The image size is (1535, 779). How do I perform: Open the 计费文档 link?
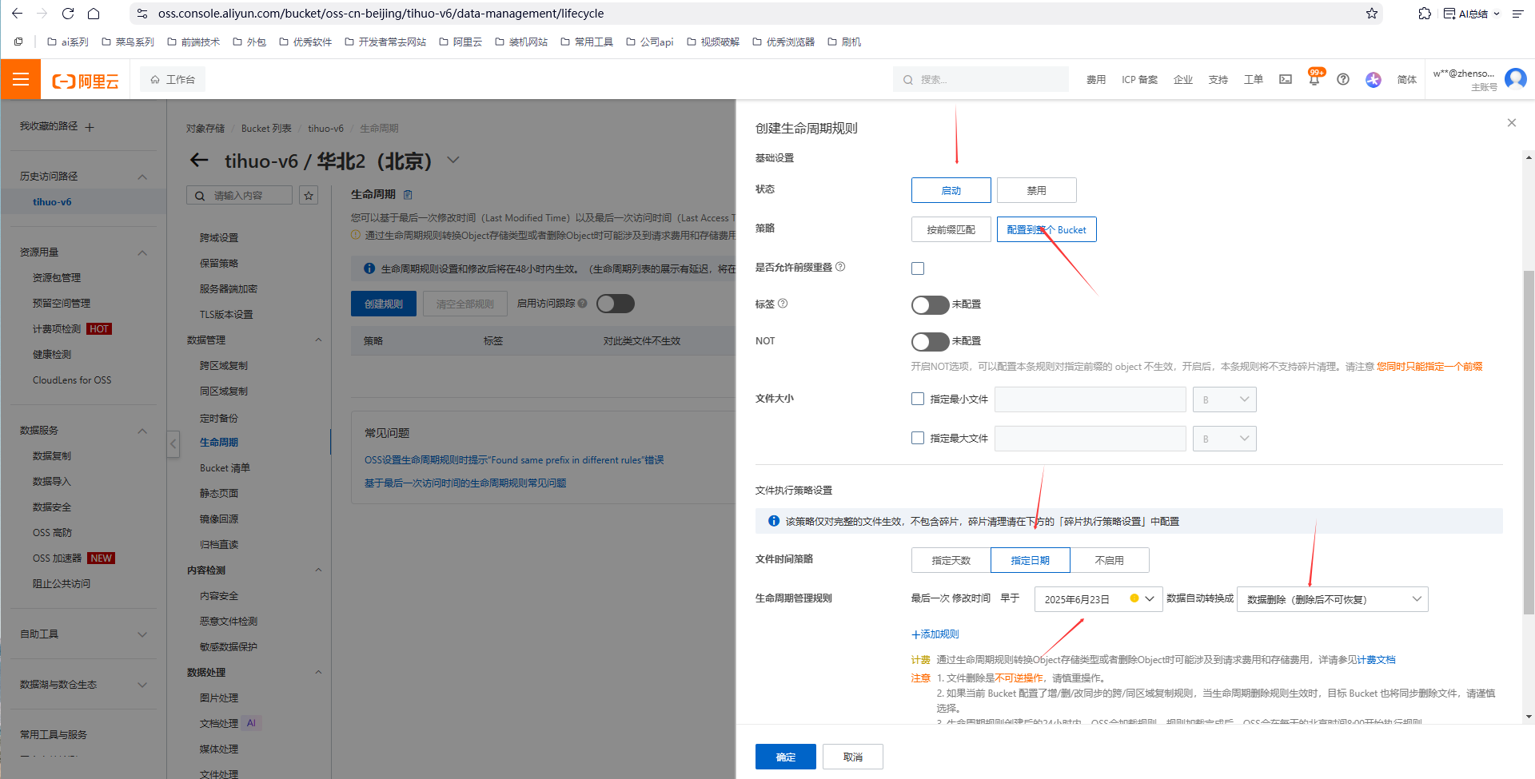(1377, 660)
